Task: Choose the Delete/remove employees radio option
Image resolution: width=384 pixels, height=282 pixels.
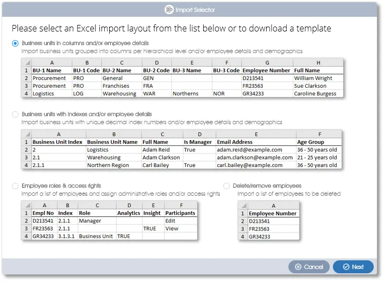Action: pos(226,186)
